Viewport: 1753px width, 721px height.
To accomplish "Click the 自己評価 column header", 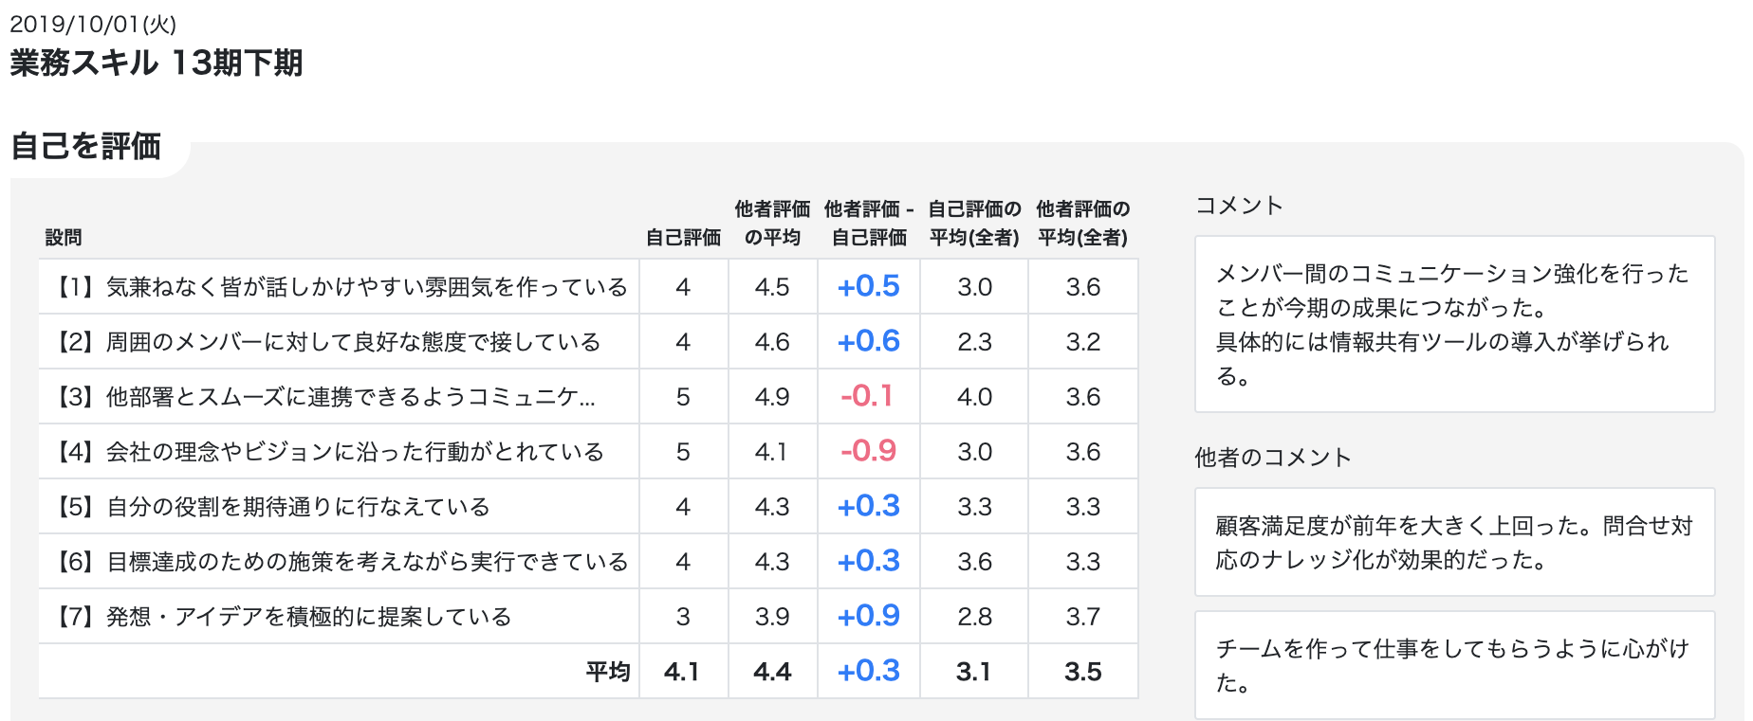I will click(x=683, y=237).
